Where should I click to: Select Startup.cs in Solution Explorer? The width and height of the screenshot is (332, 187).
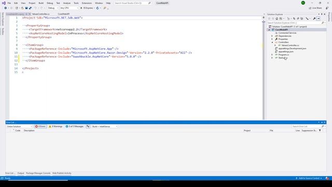pyautogui.click(x=283, y=58)
